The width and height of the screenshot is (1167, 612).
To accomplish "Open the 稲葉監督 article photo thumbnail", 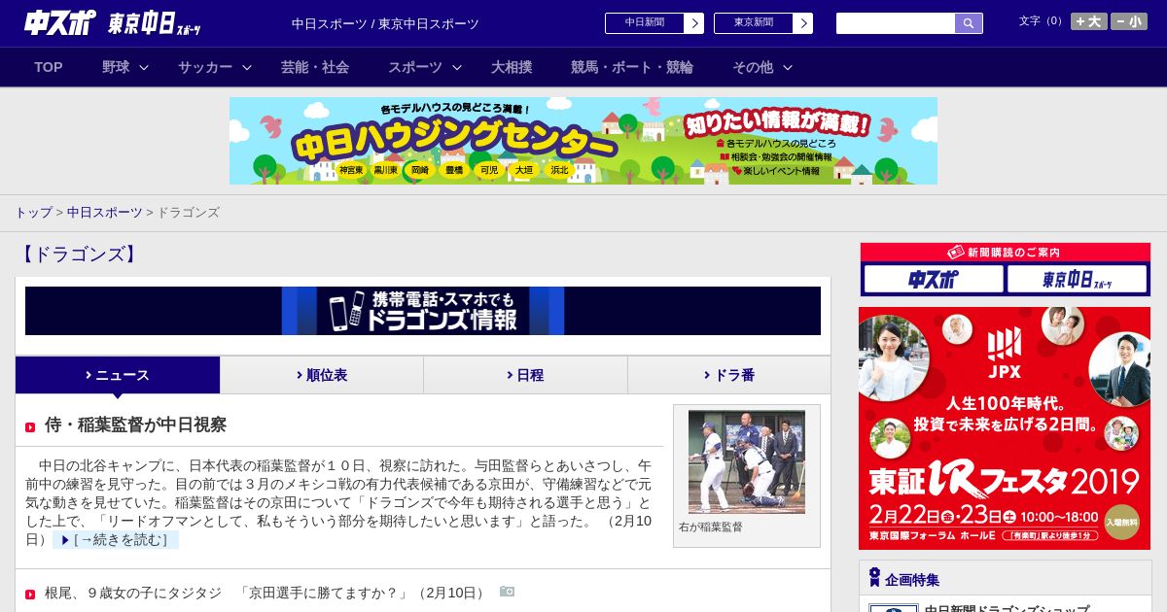I will (747, 461).
